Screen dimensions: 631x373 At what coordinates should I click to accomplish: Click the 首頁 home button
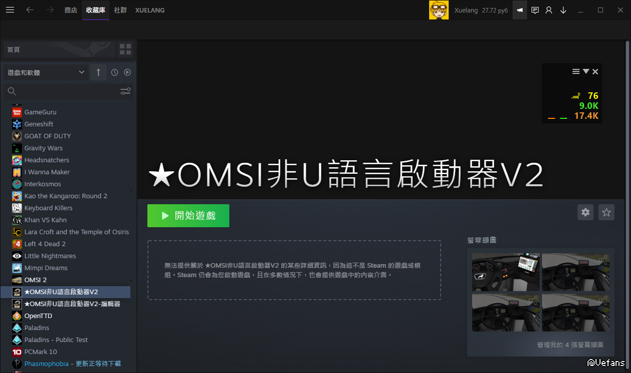click(59, 49)
